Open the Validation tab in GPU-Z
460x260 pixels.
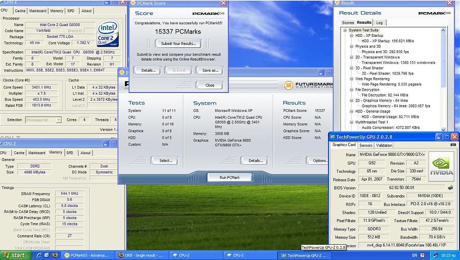click(384, 145)
